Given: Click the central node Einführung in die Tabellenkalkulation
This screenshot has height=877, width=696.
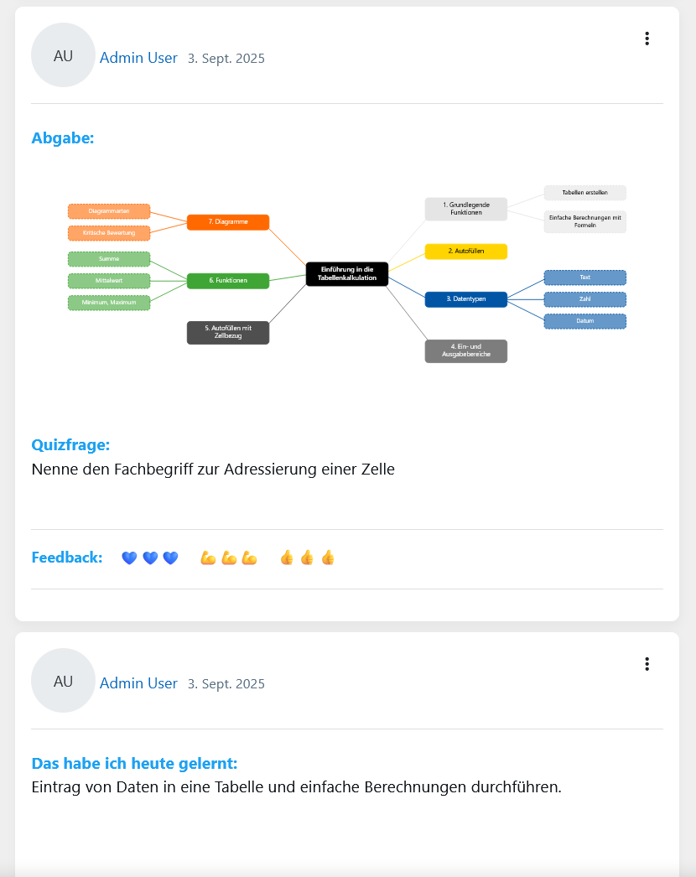Looking at the screenshot, I should [x=347, y=273].
